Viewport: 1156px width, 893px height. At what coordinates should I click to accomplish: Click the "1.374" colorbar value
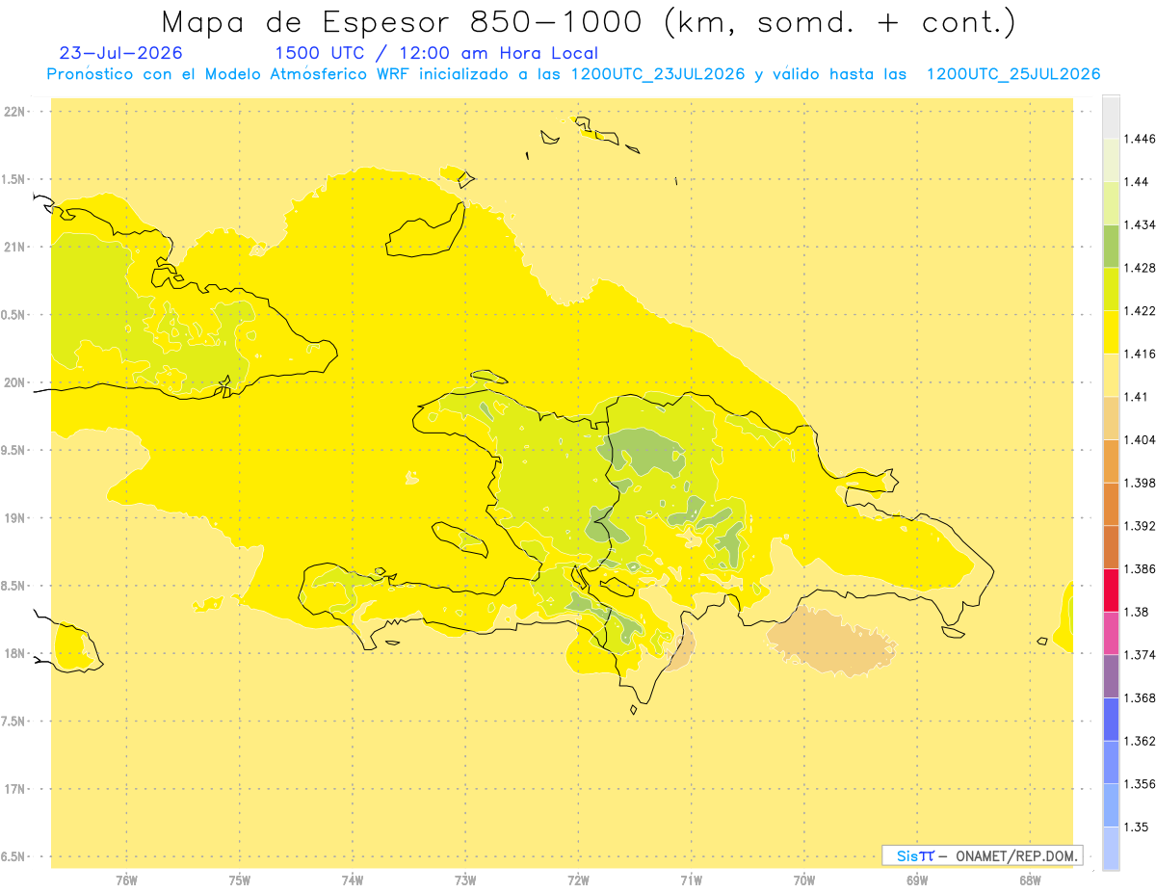[1140, 654]
